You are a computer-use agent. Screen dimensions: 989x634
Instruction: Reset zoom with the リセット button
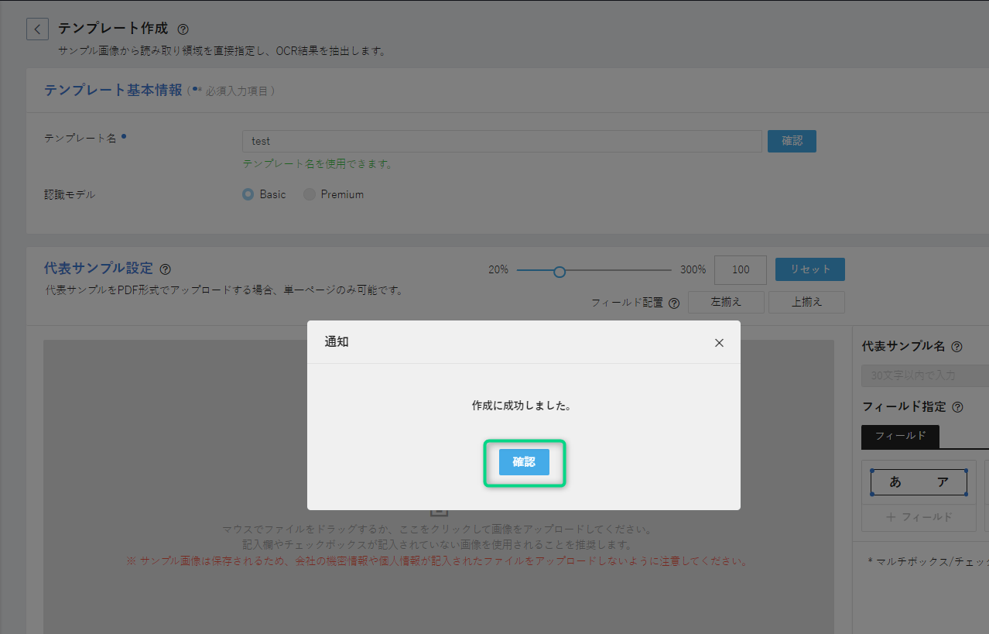(809, 269)
